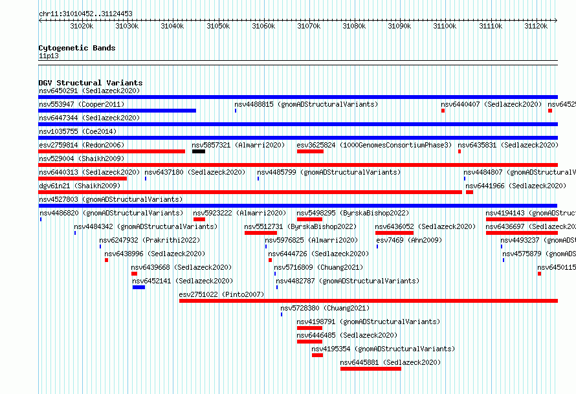Click the 31070k ruler tick label

click(x=309, y=26)
